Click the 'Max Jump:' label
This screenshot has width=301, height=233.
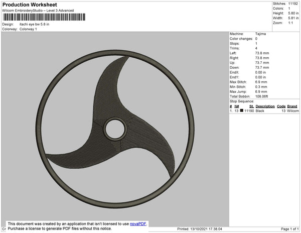pos(238,91)
